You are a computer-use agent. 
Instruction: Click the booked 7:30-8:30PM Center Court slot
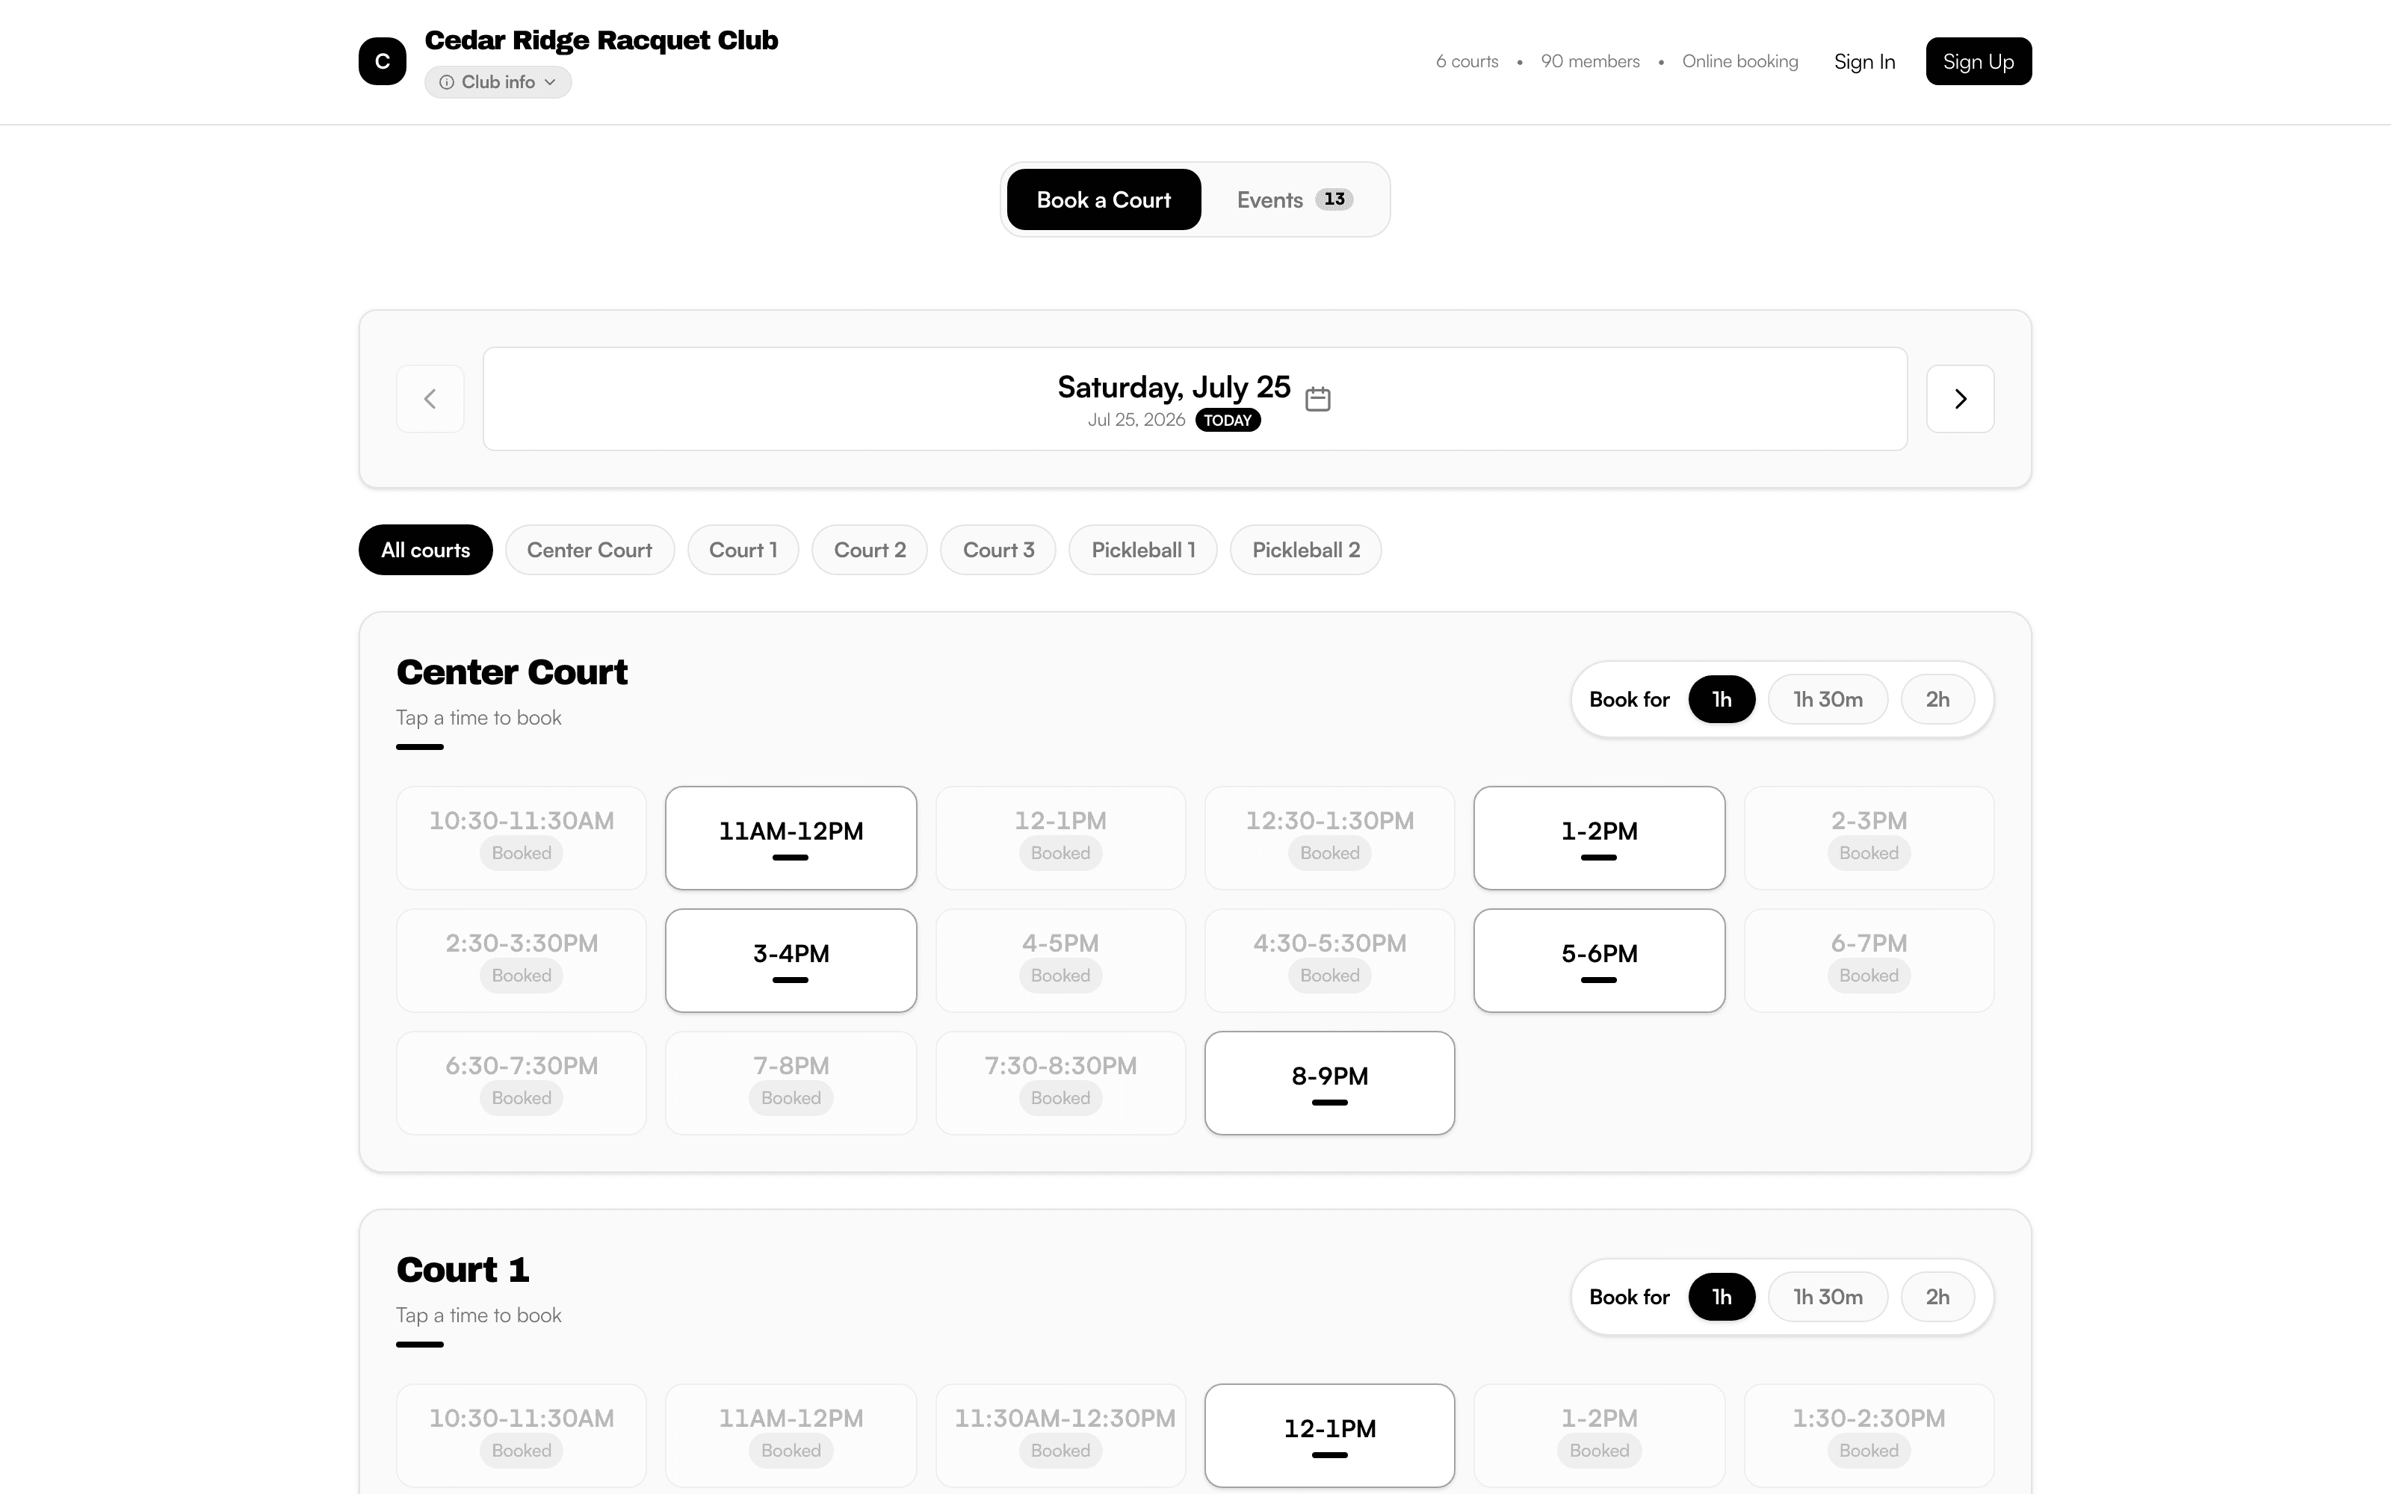[x=1060, y=1083]
